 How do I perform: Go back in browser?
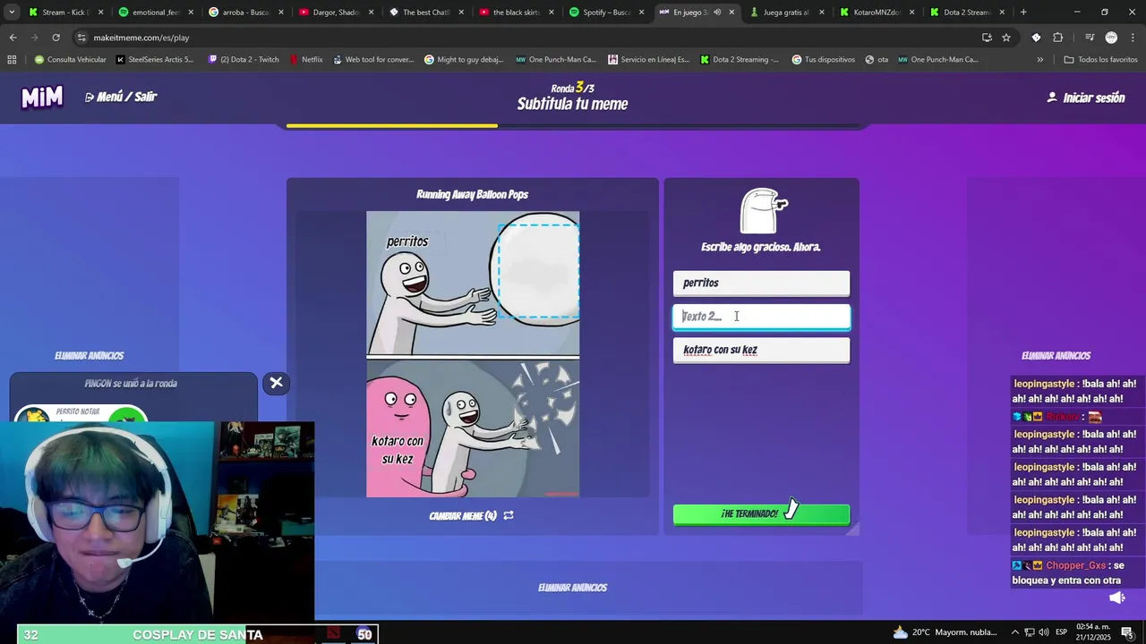(13, 38)
